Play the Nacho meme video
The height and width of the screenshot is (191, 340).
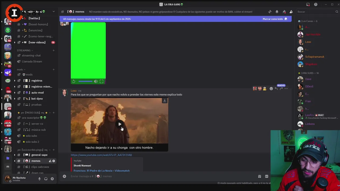coord(120,124)
